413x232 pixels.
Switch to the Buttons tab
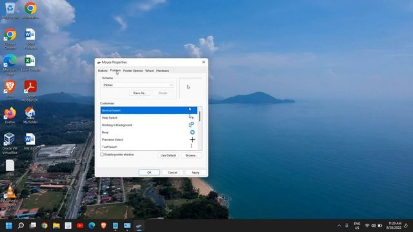[x=103, y=71]
